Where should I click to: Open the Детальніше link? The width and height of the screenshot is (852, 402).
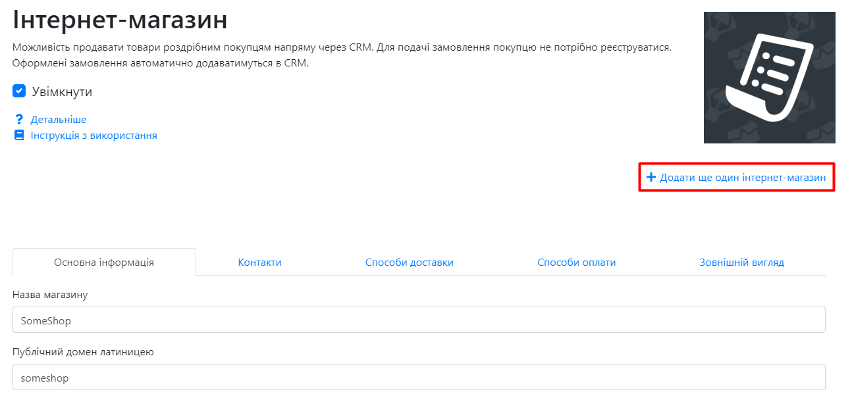pos(59,120)
